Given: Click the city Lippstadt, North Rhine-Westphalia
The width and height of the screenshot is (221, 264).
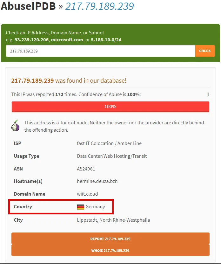Looking at the screenshot, I should pos(113,220).
